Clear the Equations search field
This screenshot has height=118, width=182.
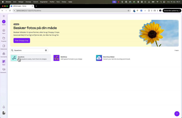click(46, 50)
